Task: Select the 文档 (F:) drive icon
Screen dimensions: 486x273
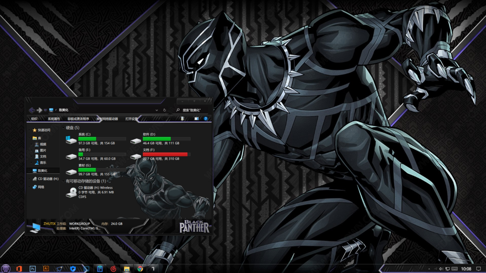Action: click(136, 156)
